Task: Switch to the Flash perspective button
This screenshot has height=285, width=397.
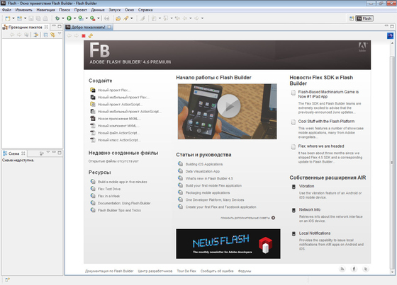Action: 364,18
